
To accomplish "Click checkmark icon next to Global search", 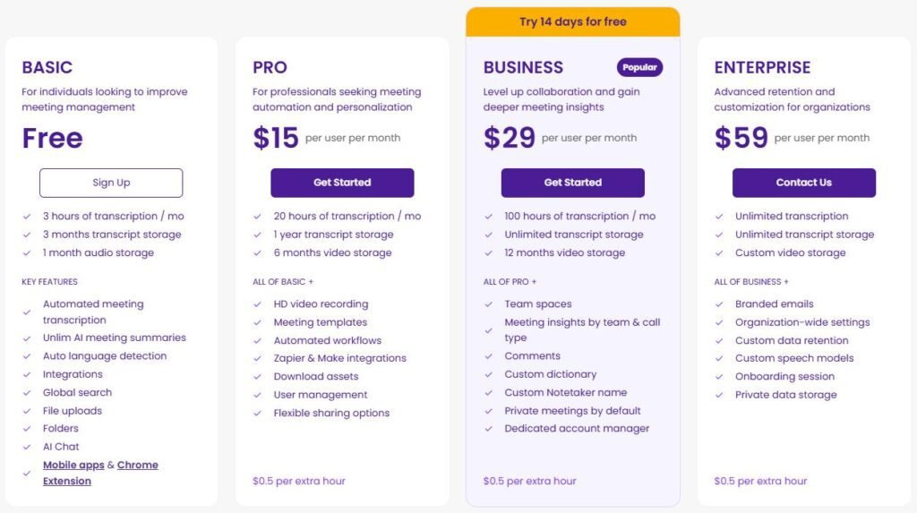I will click(27, 393).
